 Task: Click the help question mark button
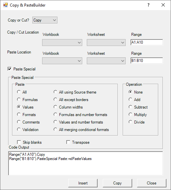[148, 5]
